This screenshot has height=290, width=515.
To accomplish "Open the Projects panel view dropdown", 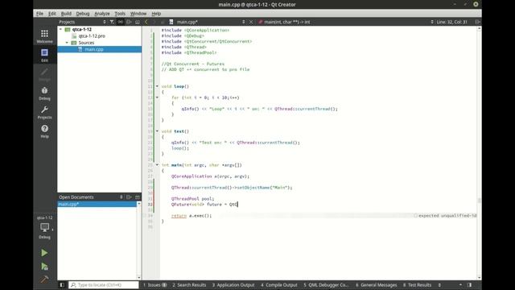I will pos(105,22).
